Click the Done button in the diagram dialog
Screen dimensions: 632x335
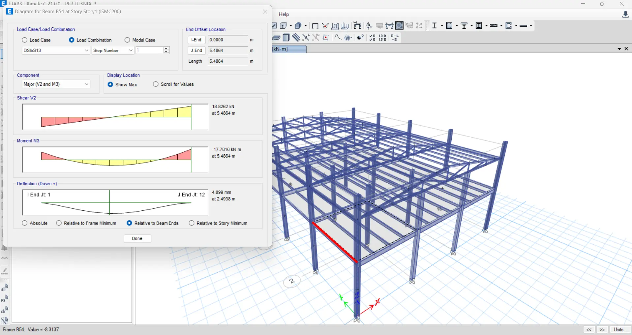pos(137,238)
